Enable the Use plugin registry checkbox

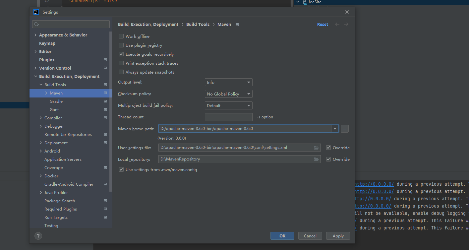point(121,45)
